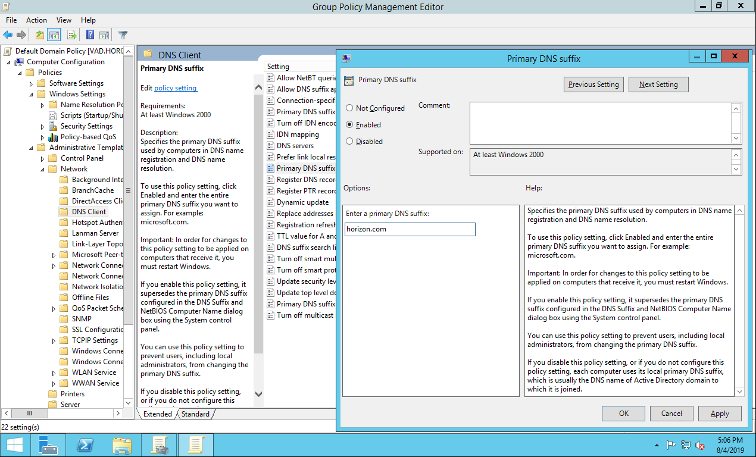
Task: Open Help via blue question mark icon
Action: tap(90, 35)
